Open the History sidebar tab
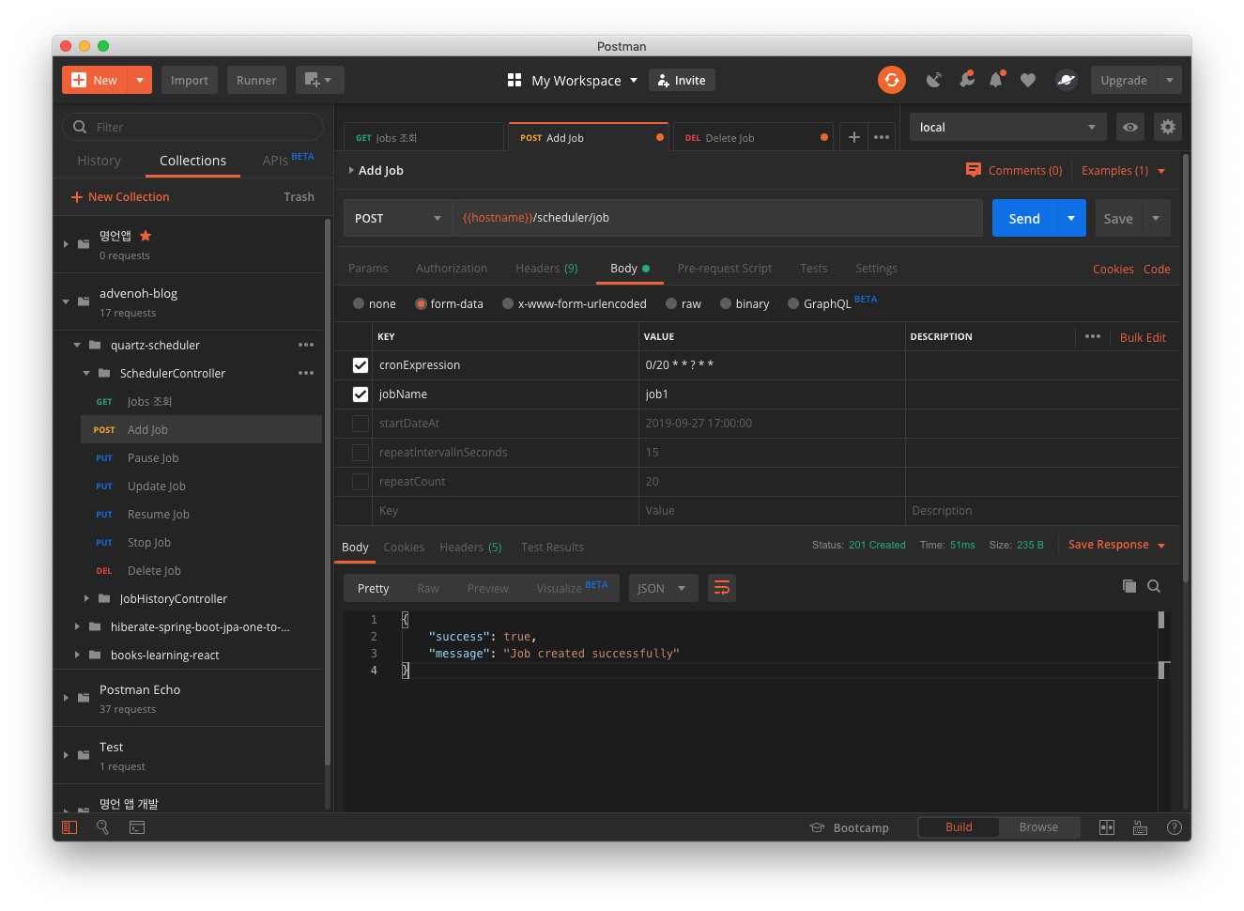The width and height of the screenshot is (1244, 911). [99, 161]
